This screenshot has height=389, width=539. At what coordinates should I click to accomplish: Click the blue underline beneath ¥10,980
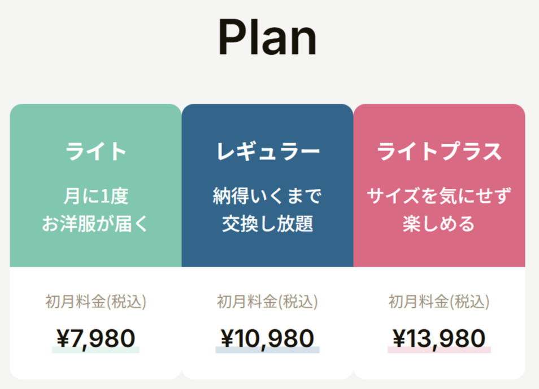267,350
